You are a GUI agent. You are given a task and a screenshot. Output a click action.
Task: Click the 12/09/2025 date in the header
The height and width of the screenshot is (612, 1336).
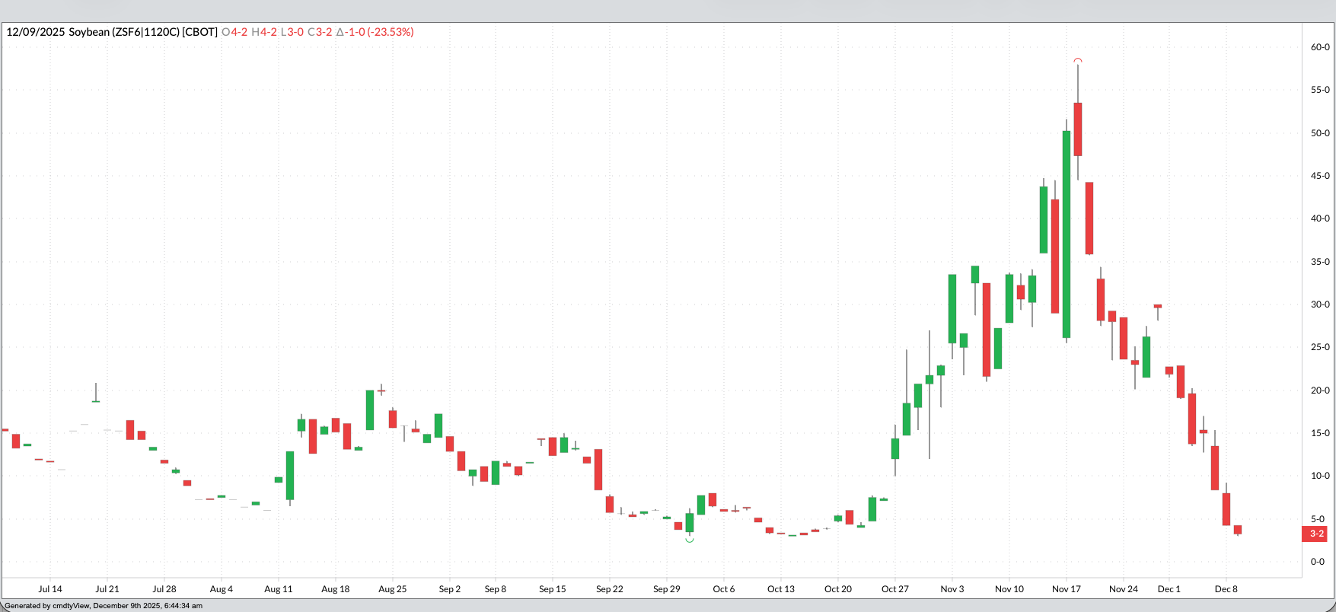[x=36, y=32]
